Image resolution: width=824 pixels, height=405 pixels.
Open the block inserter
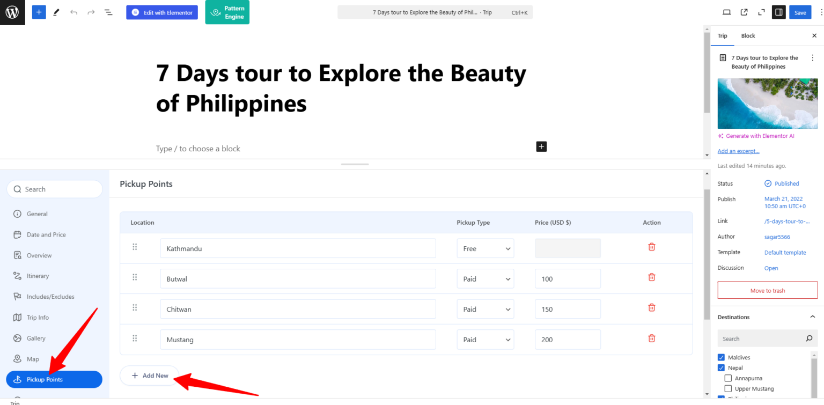click(x=38, y=12)
